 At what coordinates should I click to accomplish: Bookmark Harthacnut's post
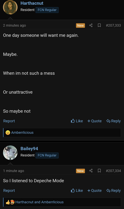click(99, 25)
